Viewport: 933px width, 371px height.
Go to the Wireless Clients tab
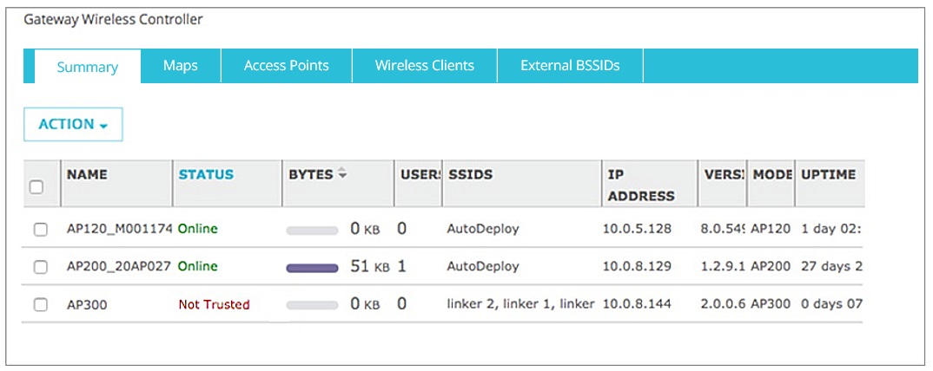click(x=424, y=66)
